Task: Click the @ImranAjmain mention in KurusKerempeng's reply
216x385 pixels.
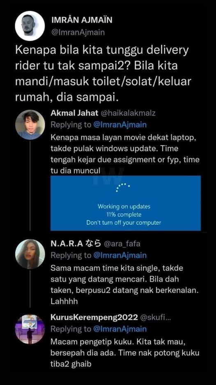Action: 120,329
